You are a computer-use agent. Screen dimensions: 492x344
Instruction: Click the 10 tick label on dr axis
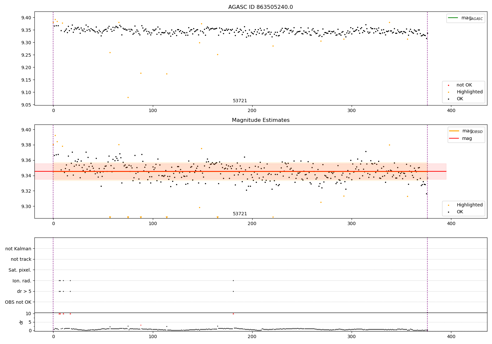coord(29,314)
